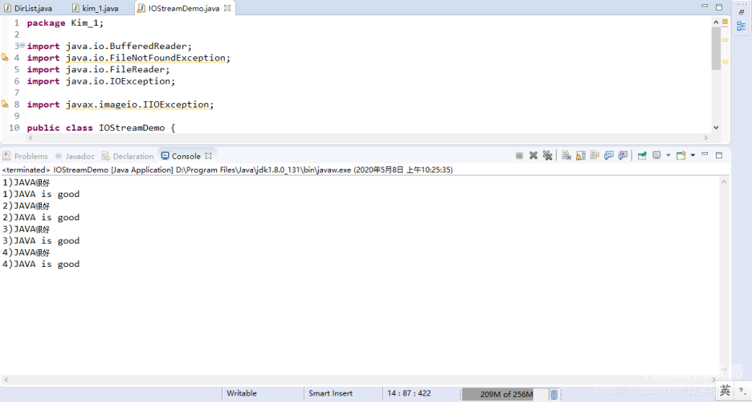Click console output line '4)JAVA is good'
Viewport: 752px width, 402px height.
click(x=41, y=264)
